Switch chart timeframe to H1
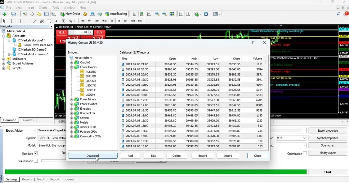The image size is (349, 183). click(111, 21)
